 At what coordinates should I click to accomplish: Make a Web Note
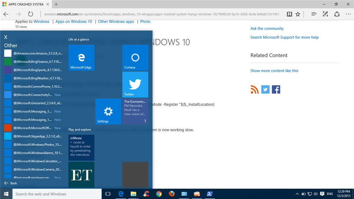(x=325, y=14)
